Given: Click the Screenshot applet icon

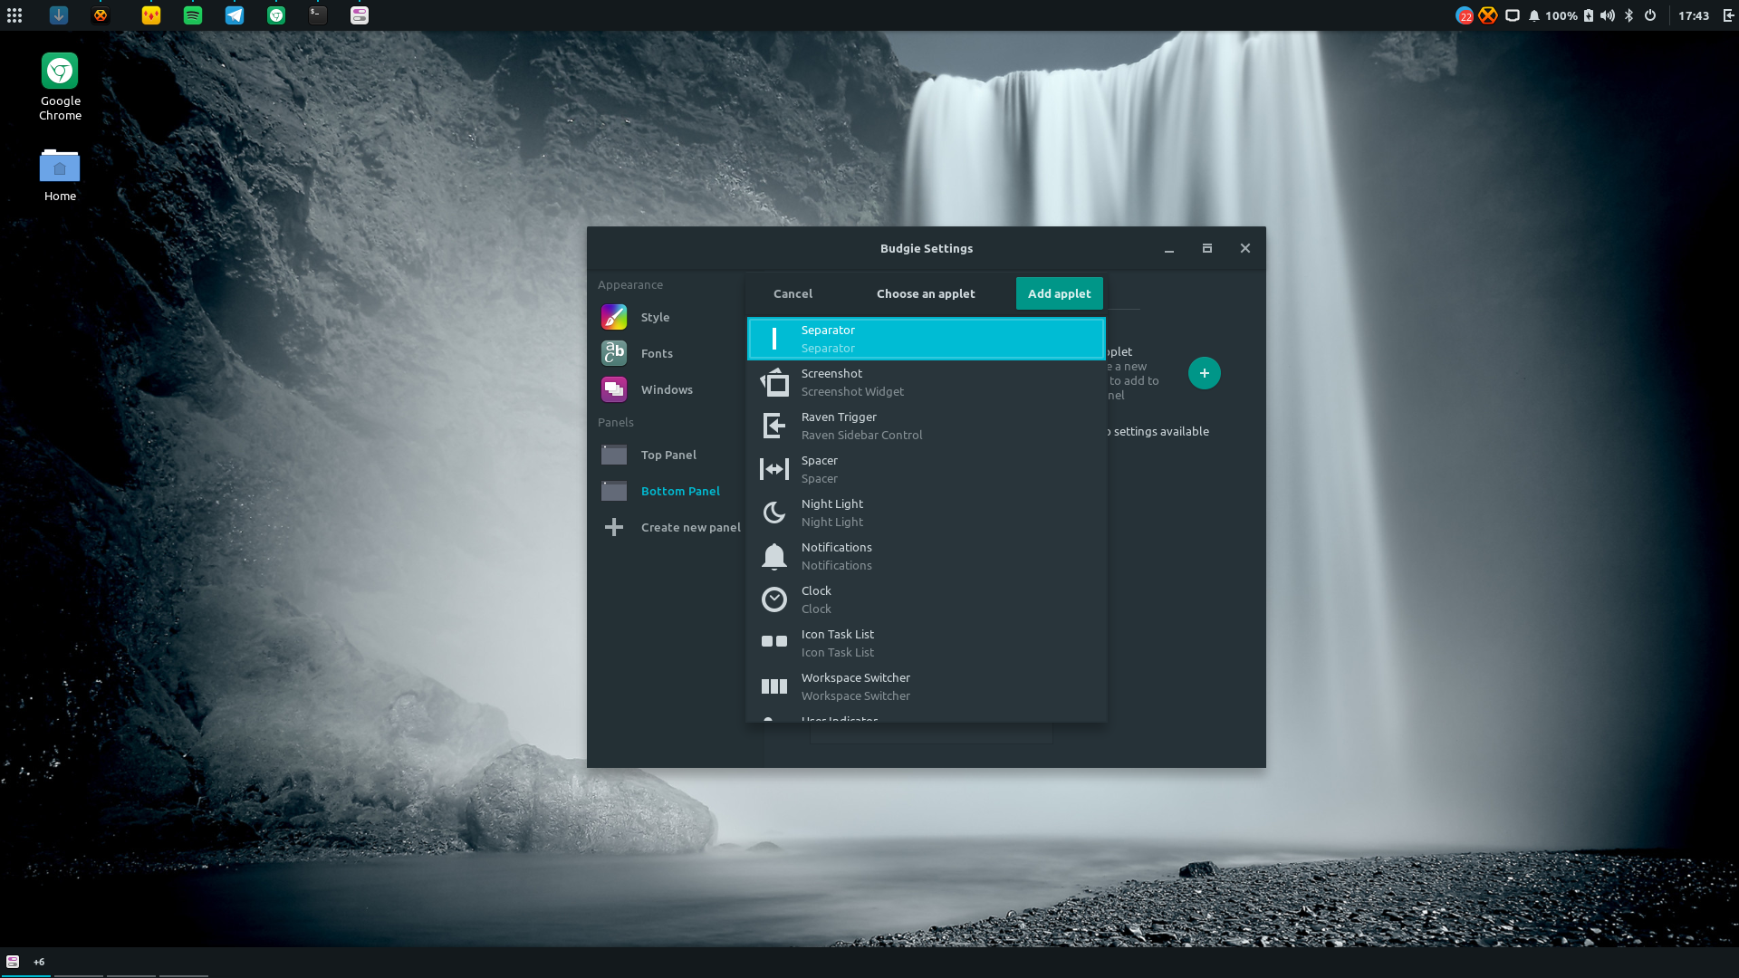Looking at the screenshot, I should [x=774, y=382].
